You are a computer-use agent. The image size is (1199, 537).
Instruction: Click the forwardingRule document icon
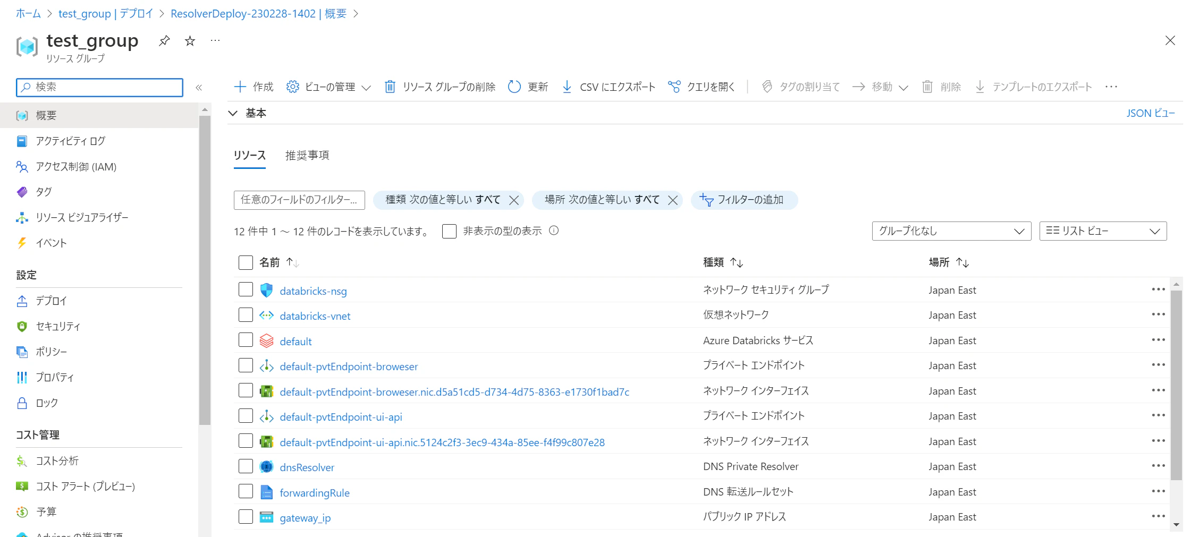(x=266, y=492)
